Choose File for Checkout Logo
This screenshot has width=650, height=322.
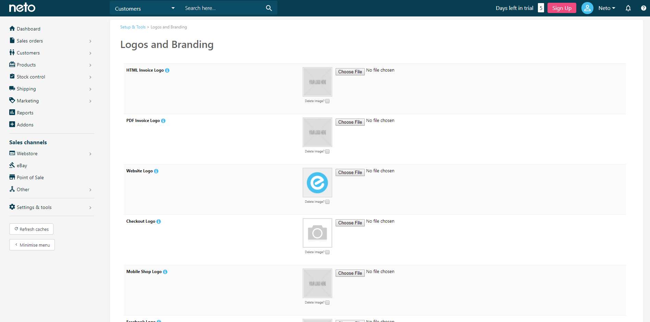pyautogui.click(x=350, y=223)
